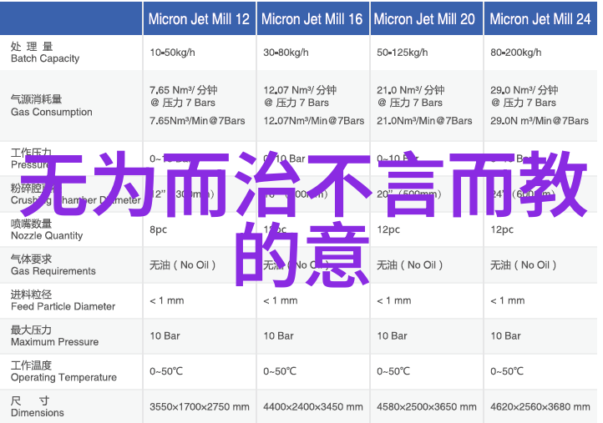This screenshot has width=603, height=423.
Task: Click No Oil cell under Jet Mill 20
Action: coord(409,265)
